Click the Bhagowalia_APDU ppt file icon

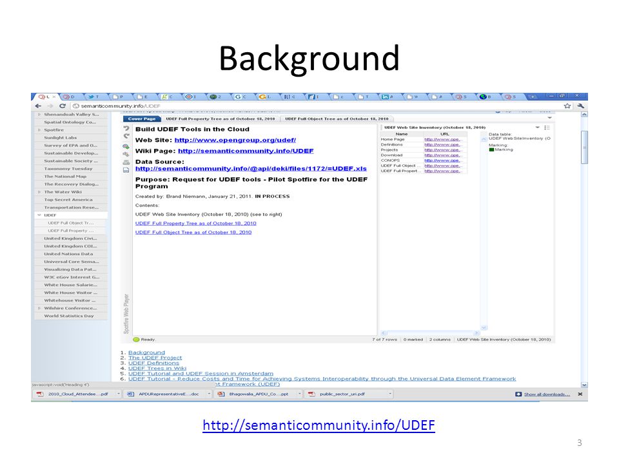(221, 394)
